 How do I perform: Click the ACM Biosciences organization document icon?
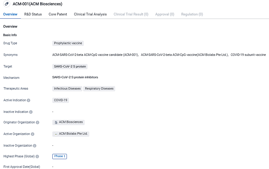[x=56, y=122]
